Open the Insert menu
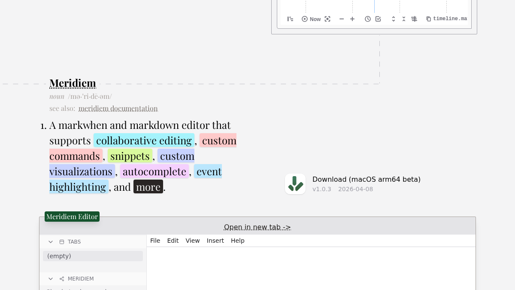Image resolution: width=515 pixels, height=290 pixels. point(215,241)
